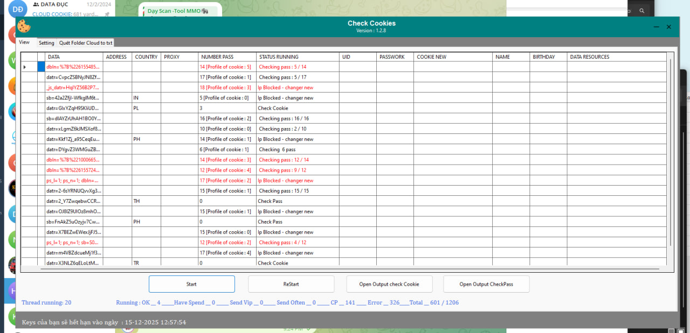
Task: Click the cookie app logo icon
Action: 24,26
